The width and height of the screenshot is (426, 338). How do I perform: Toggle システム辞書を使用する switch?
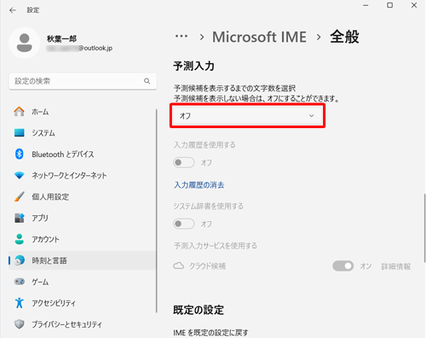pyautogui.click(x=184, y=224)
